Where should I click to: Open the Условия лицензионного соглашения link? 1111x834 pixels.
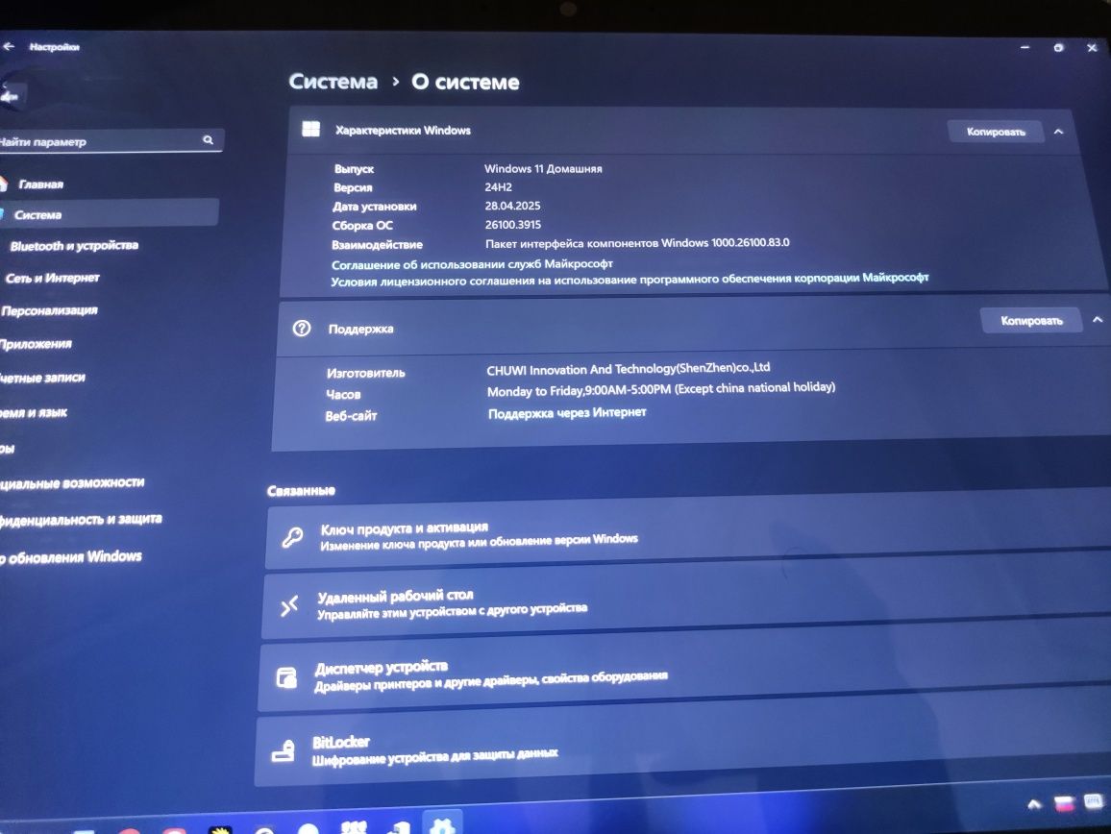[630, 280]
